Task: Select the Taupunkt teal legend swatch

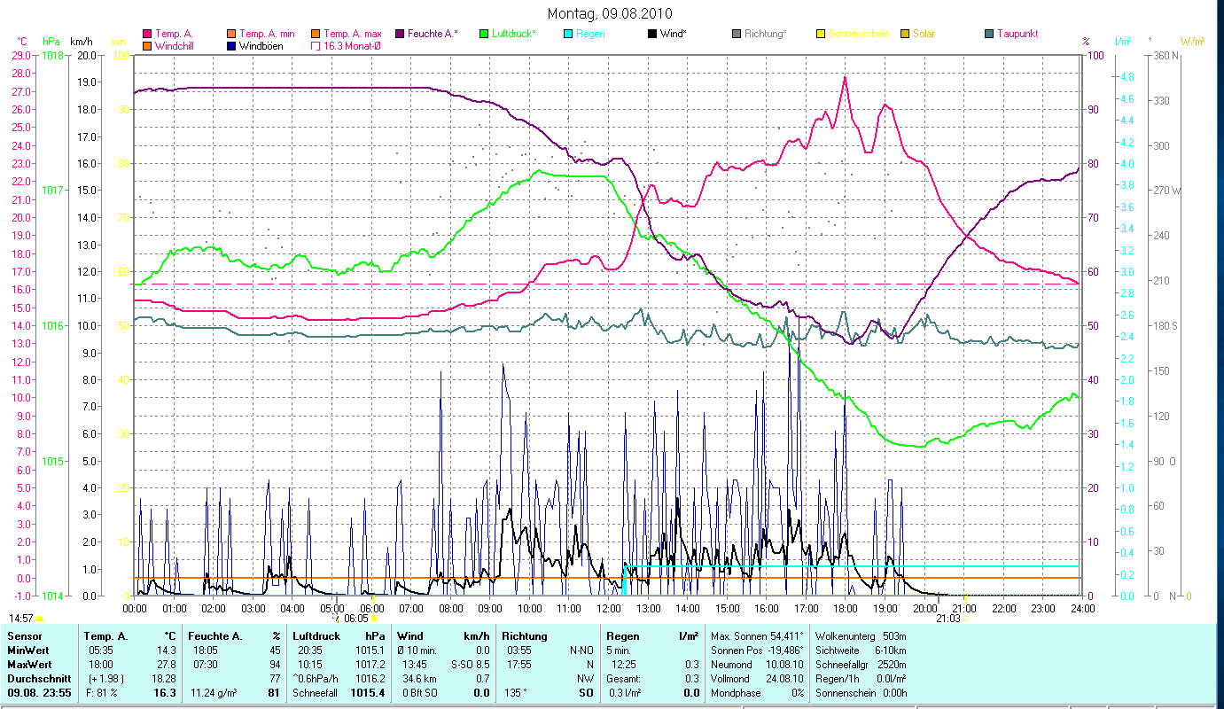Action: (x=989, y=34)
